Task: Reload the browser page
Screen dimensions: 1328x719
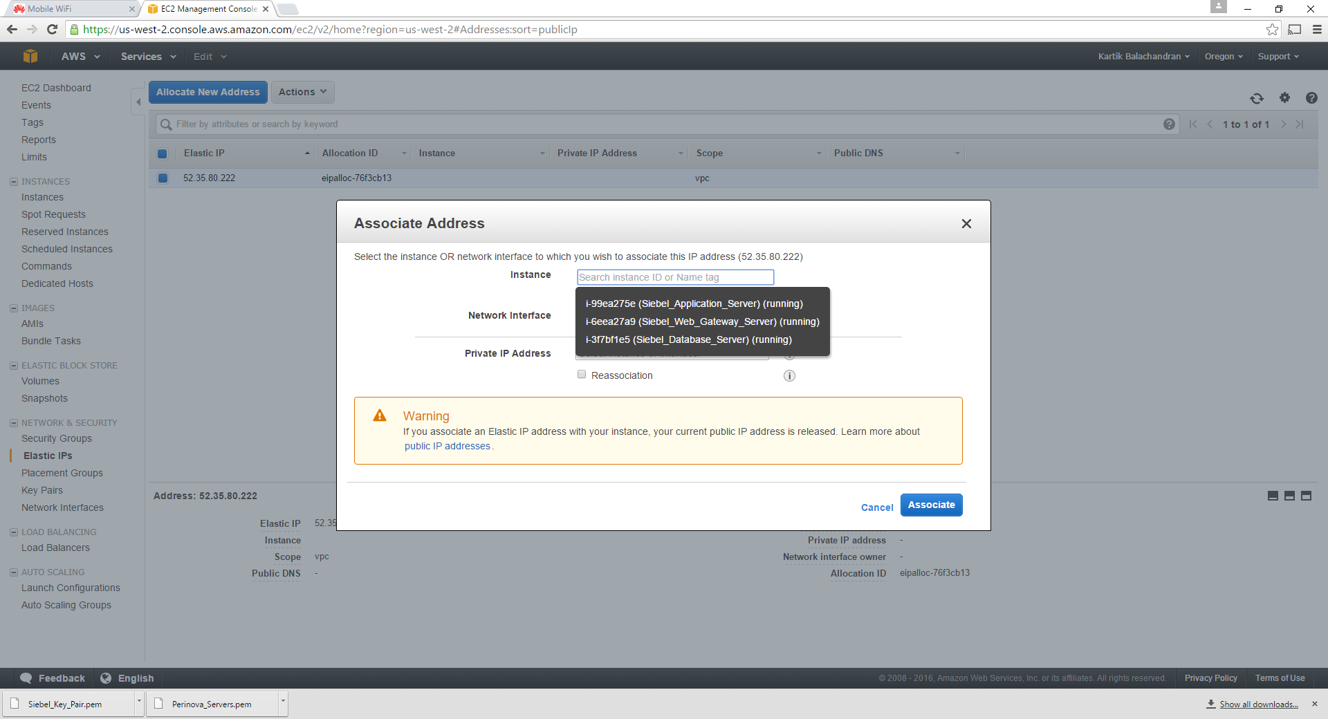Action: click(52, 29)
